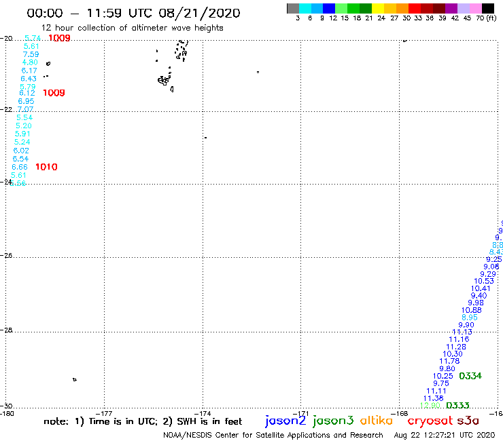This screenshot has width=503, height=441.
Task: Click wave height value 5.74
Action: click(33, 38)
